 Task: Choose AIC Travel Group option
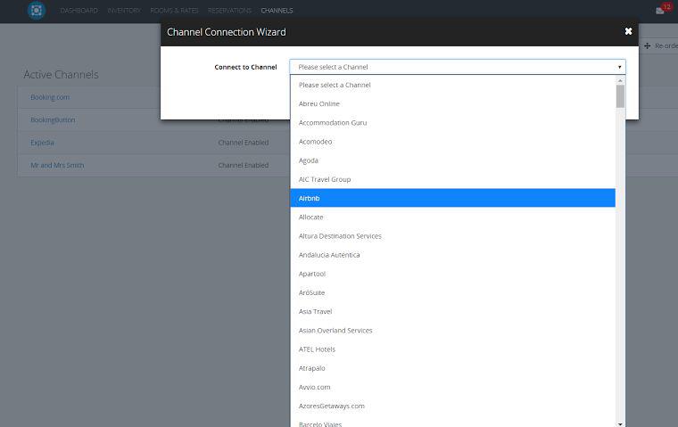452,179
